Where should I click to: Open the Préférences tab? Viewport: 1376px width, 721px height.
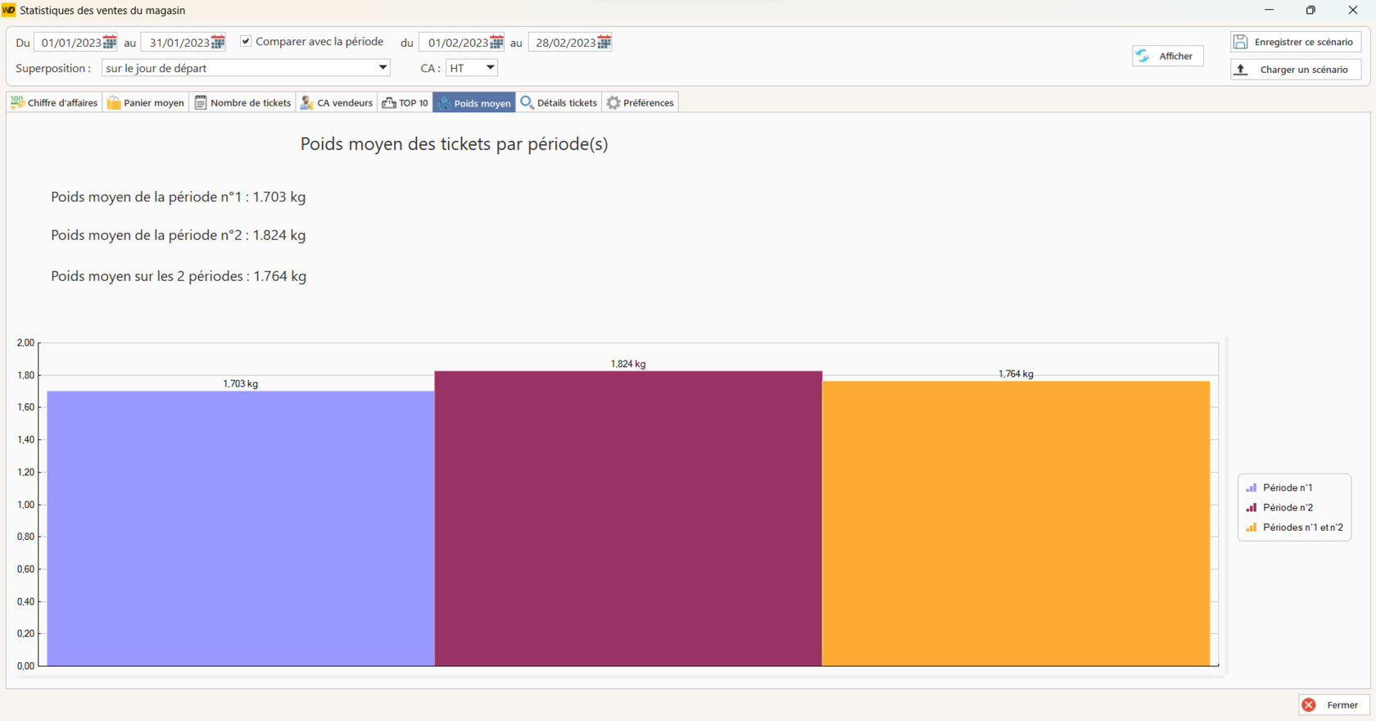click(640, 102)
